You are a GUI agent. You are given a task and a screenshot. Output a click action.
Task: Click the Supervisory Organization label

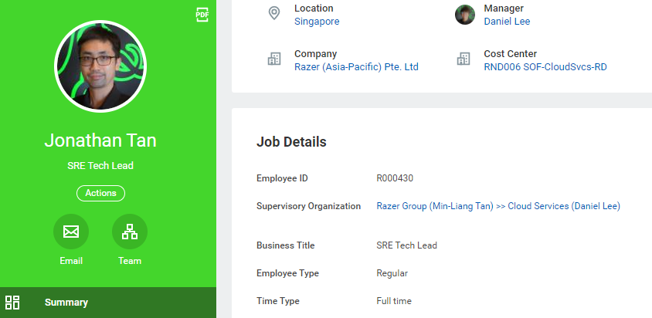coord(308,206)
